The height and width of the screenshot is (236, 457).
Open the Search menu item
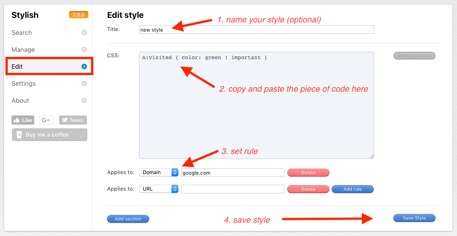[22, 33]
